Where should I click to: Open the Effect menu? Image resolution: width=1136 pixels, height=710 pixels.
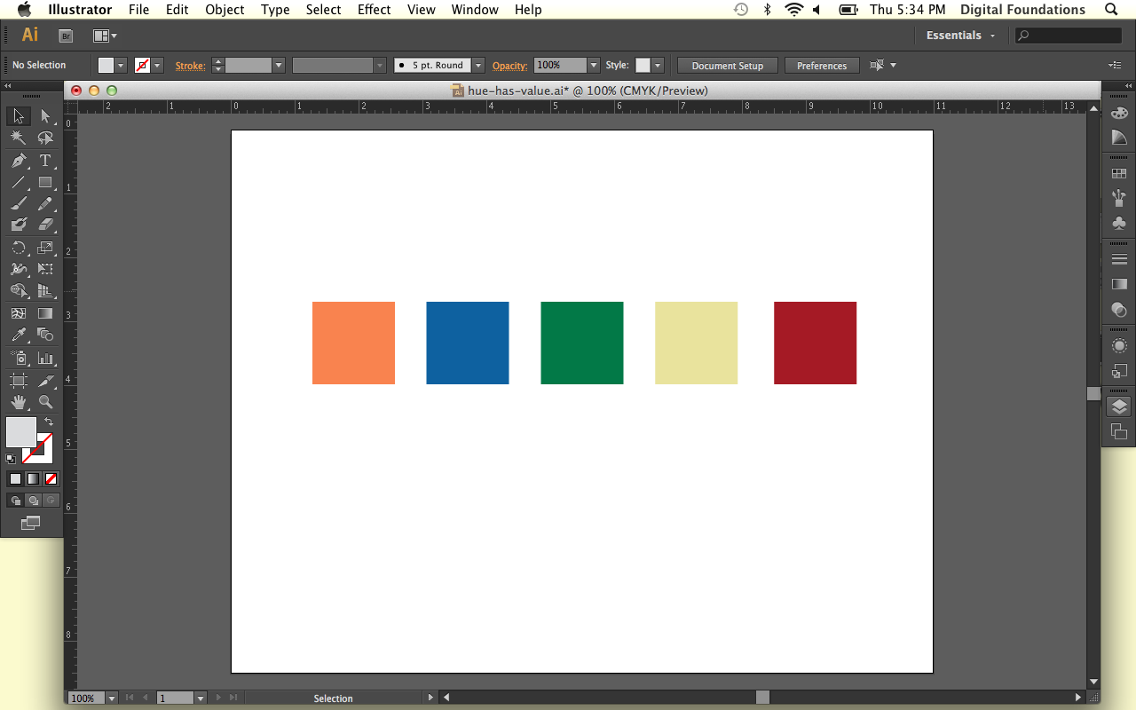(374, 10)
